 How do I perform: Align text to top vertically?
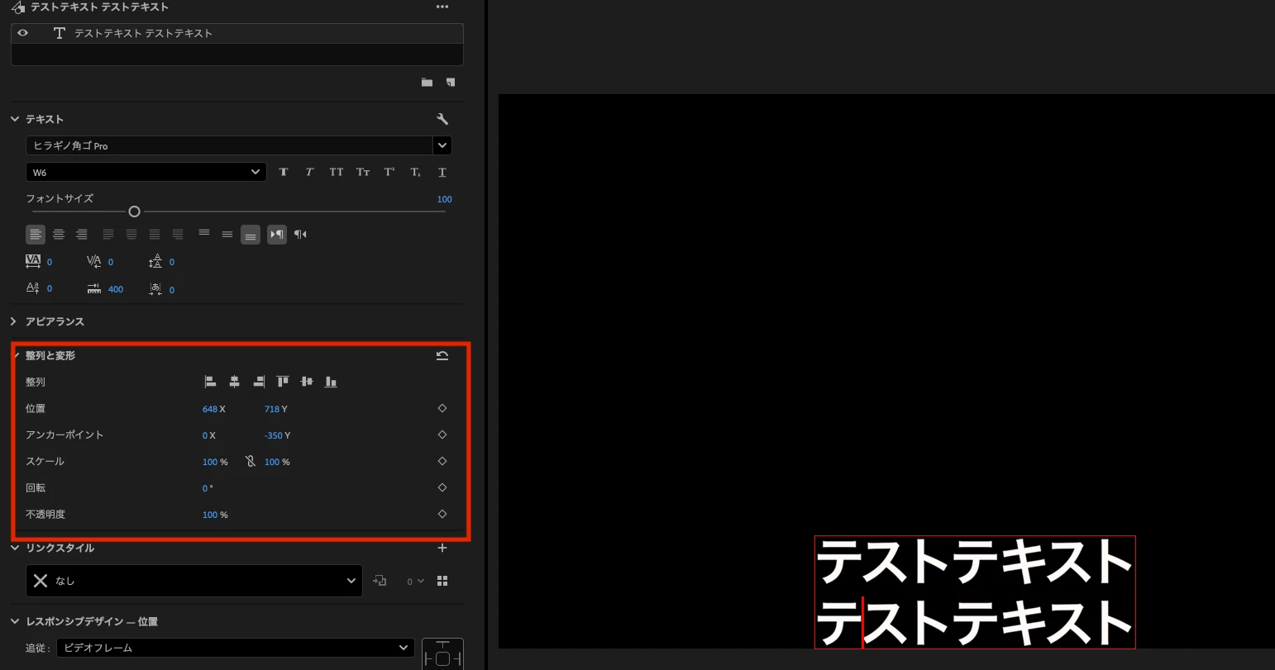(204, 234)
